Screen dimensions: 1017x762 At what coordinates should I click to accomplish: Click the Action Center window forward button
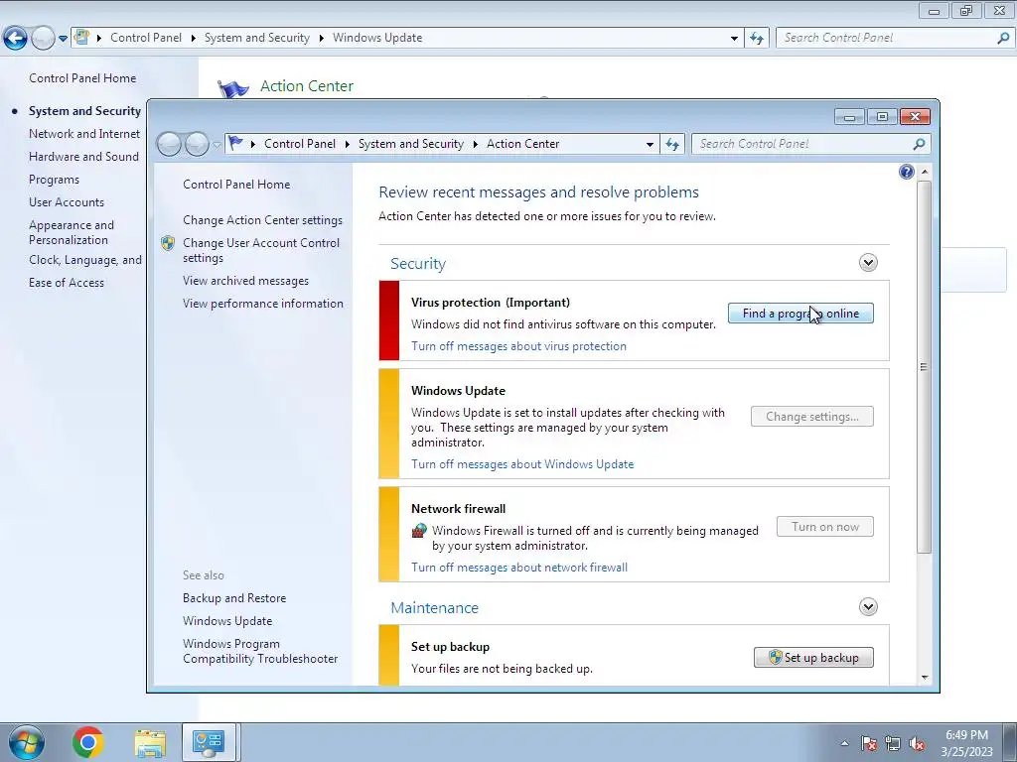coord(197,144)
